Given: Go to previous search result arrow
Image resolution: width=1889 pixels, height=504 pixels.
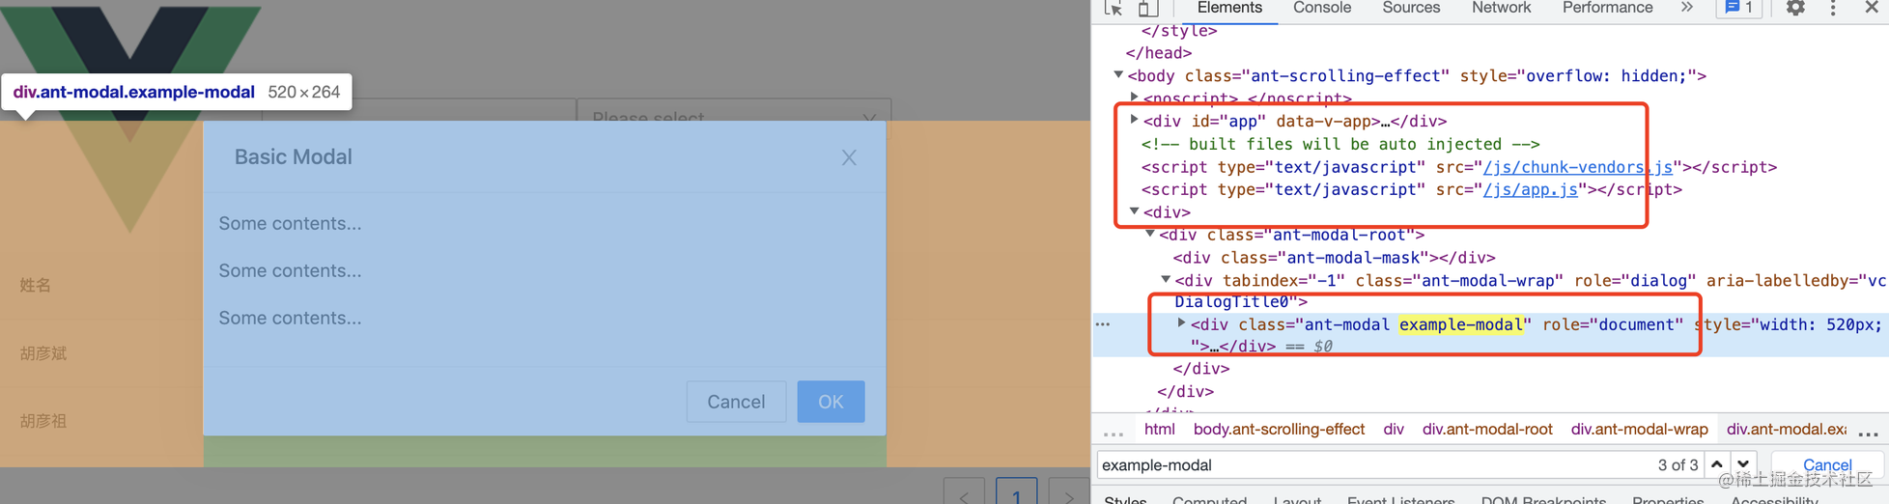Looking at the screenshot, I should coord(1717,464).
